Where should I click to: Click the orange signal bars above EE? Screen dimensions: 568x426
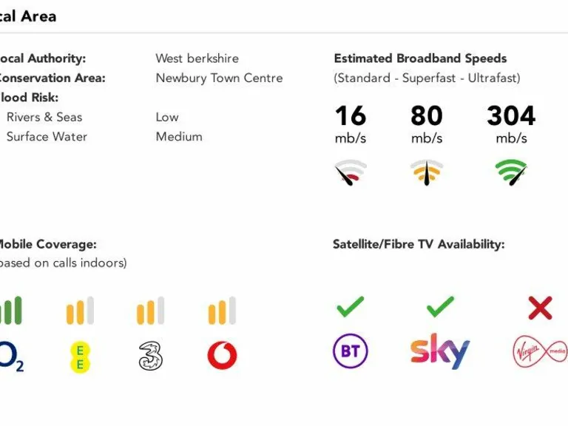coord(79,311)
